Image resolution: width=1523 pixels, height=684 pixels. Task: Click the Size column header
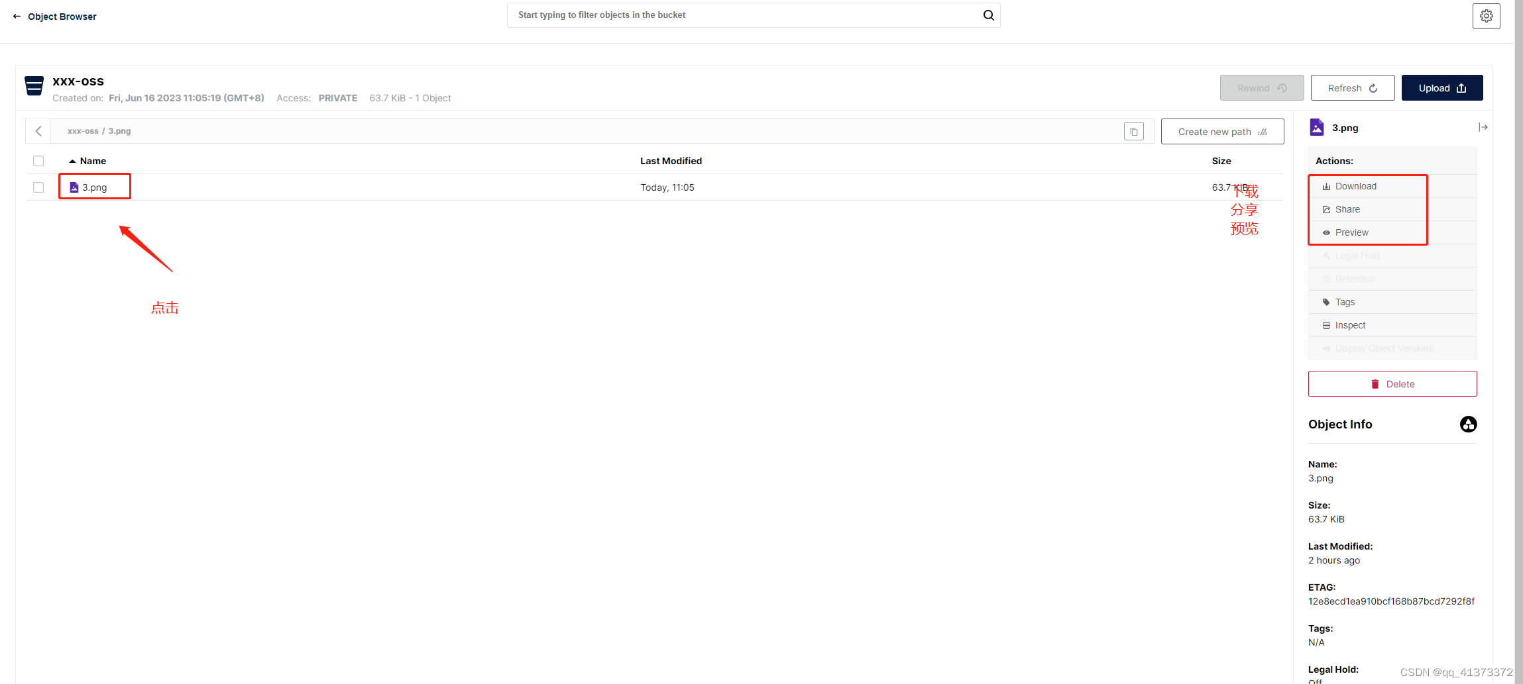1221,161
